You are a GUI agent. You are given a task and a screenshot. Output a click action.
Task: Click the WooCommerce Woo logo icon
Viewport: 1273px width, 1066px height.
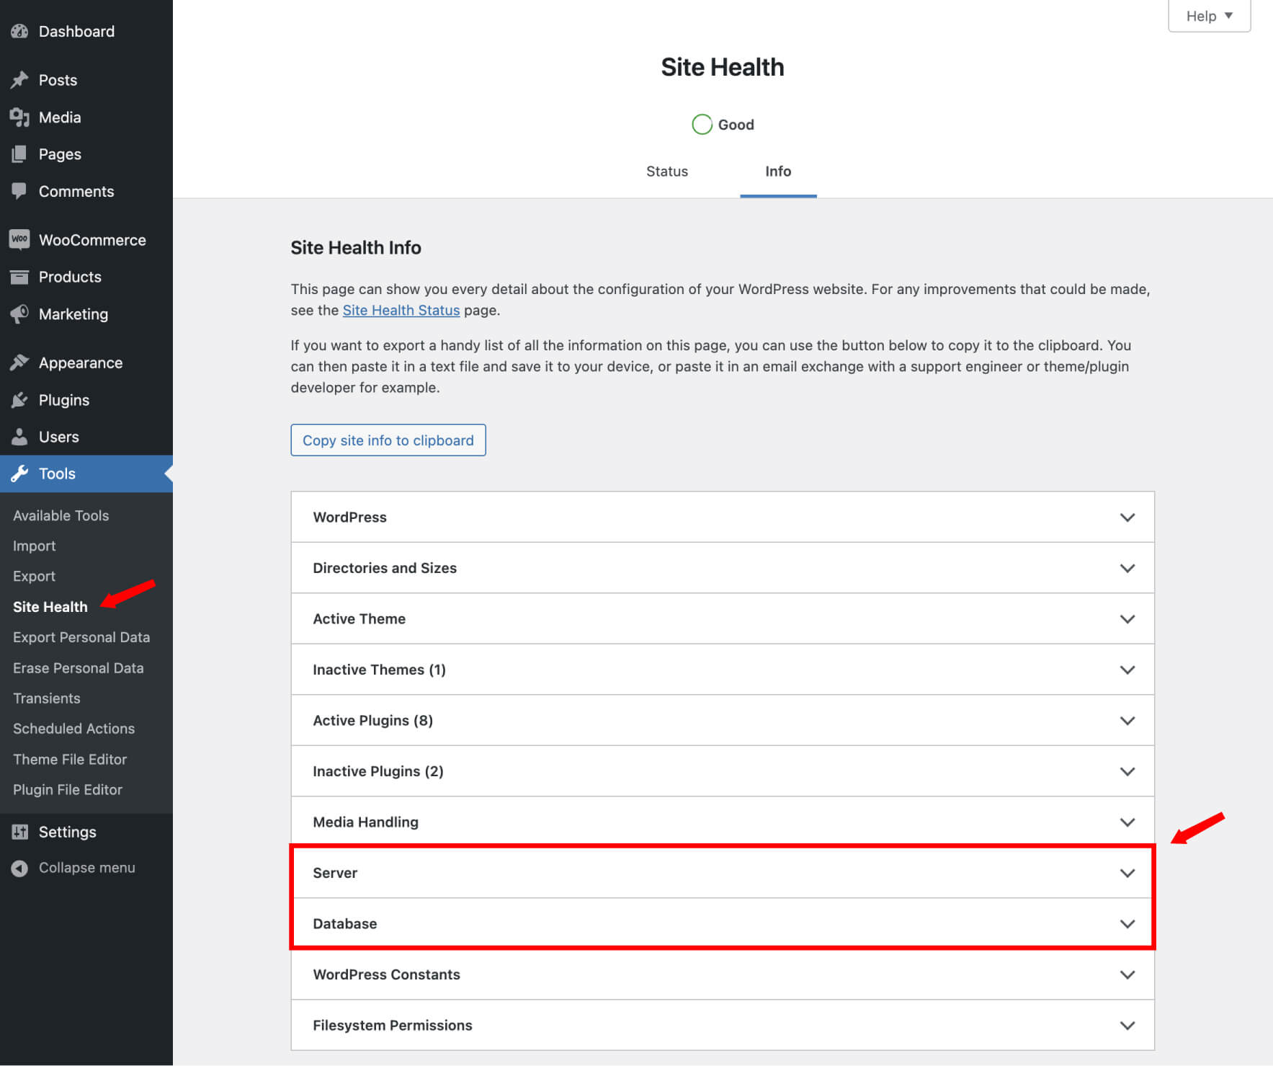(x=19, y=239)
